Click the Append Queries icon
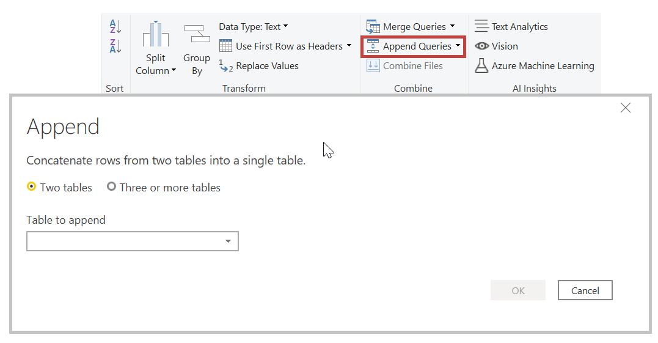658x343 pixels. pyautogui.click(x=373, y=46)
